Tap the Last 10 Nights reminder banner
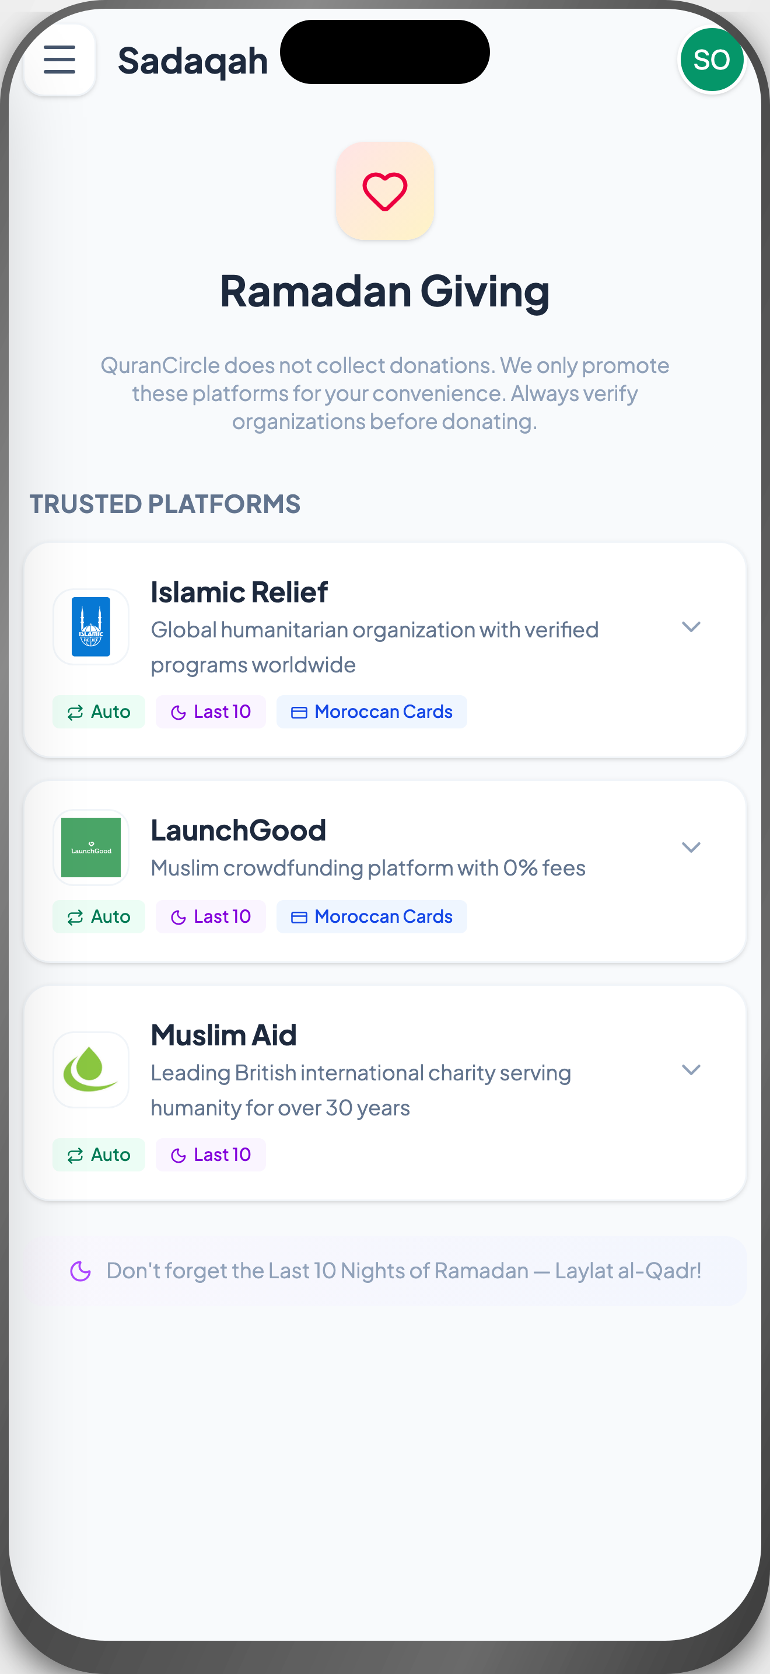Viewport: 770px width, 1674px height. tap(402, 1271)
